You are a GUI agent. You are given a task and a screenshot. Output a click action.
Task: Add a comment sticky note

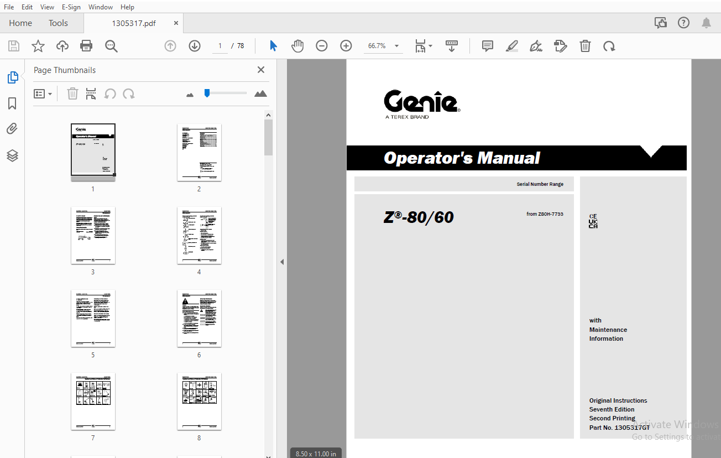488,46
